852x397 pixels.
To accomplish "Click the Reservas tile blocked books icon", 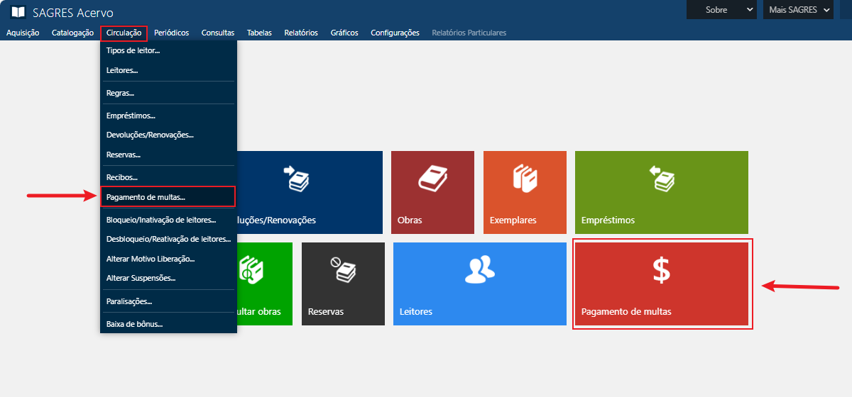I will click(x=343, y=269).
